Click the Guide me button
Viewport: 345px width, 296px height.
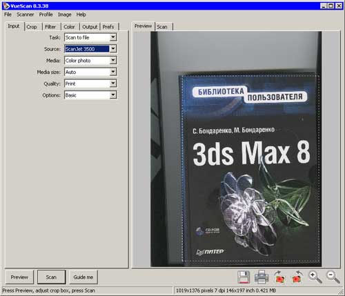(x=83, y=277)
